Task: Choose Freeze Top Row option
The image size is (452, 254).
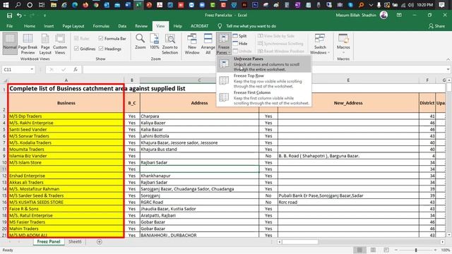Action: pos(264,81)
